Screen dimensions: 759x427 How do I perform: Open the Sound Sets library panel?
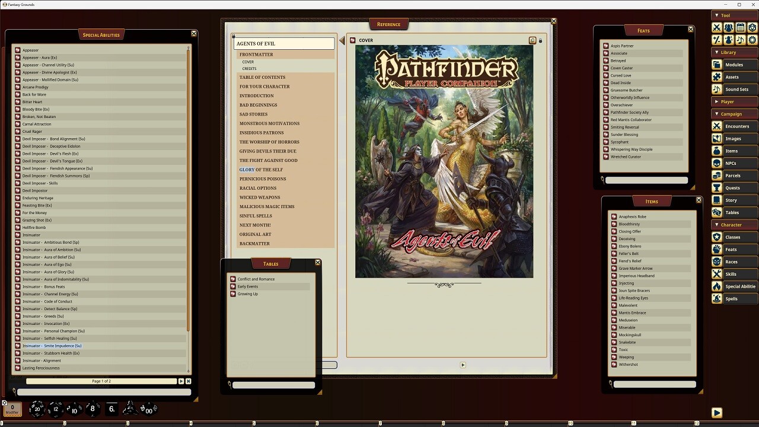[737, 89]
